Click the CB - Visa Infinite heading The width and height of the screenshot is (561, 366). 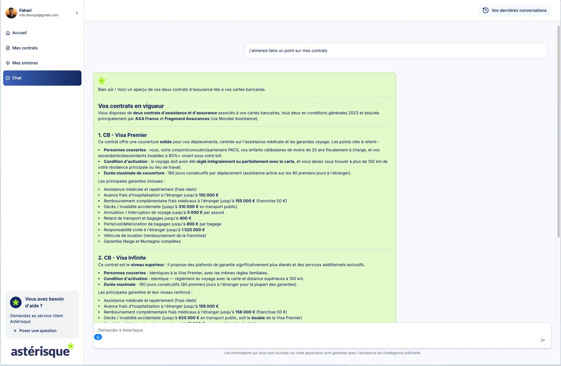pyautogui.click(x=122, y=258)
